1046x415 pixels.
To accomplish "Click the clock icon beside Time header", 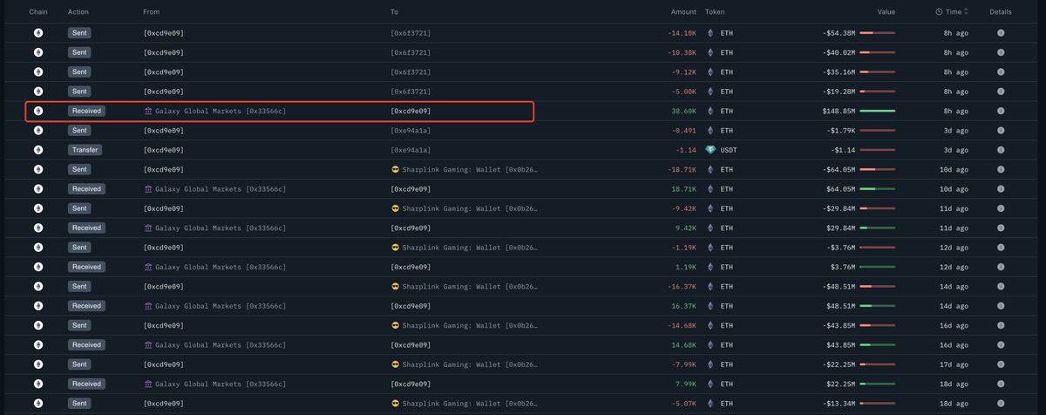I will (939, 12).
